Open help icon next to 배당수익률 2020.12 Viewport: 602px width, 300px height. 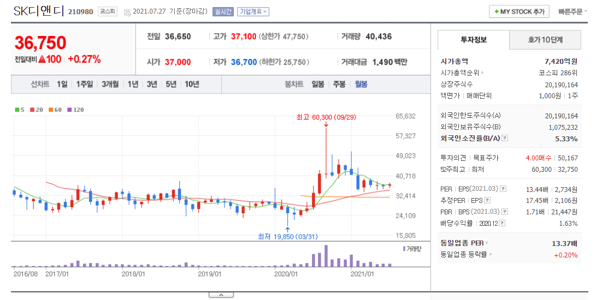point(503,224)
